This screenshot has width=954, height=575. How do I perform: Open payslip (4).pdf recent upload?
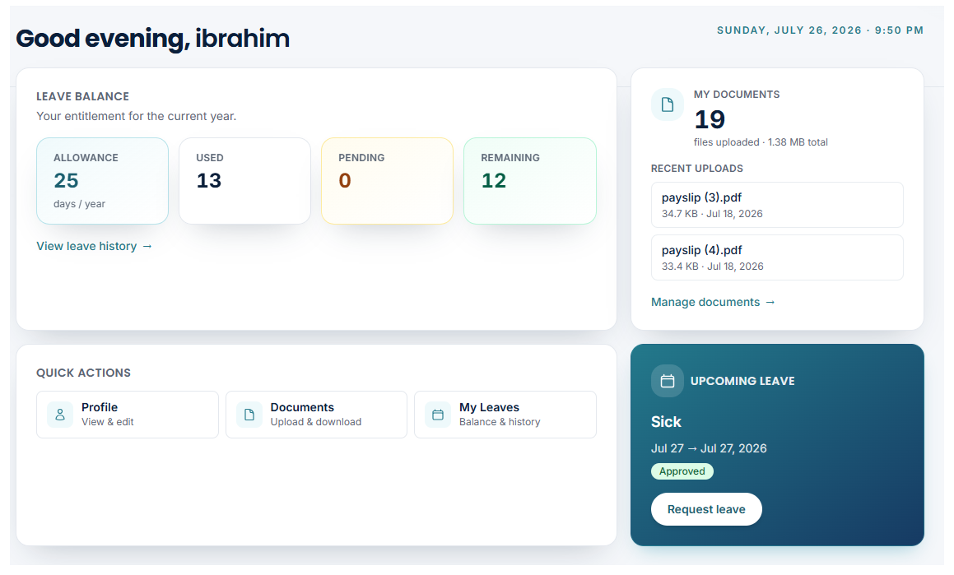click(777, 257)
